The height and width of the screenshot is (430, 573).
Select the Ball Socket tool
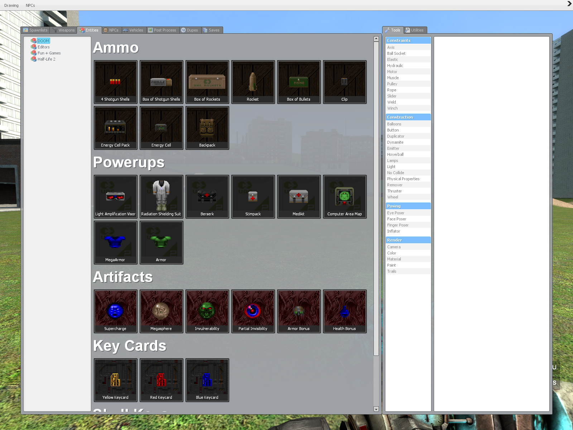pyautogui.click(x=408, y=53)
